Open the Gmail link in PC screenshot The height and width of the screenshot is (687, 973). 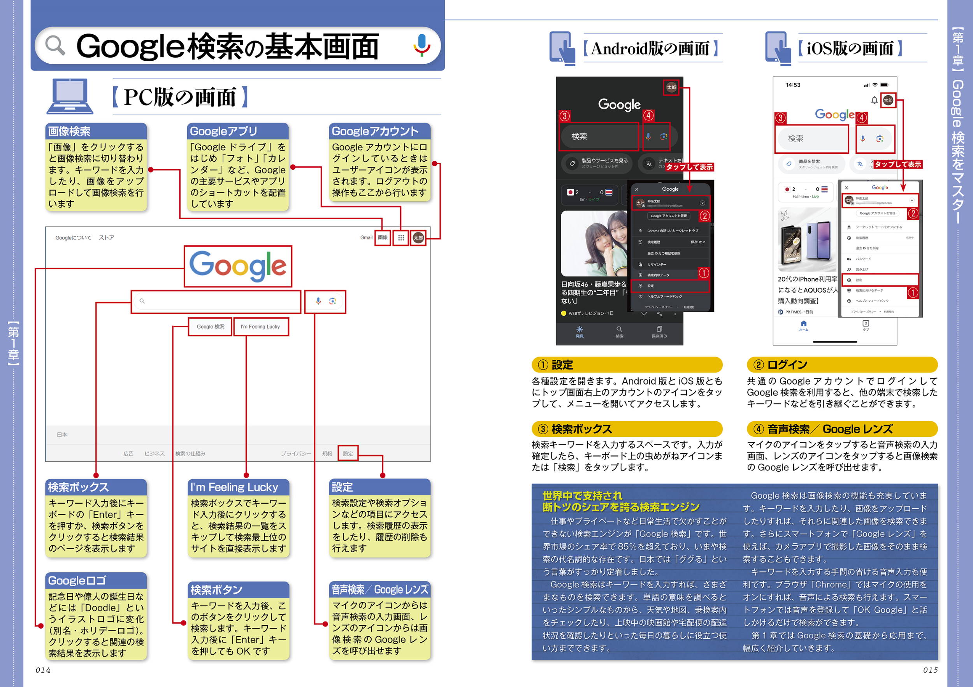(x=367, y=237)
